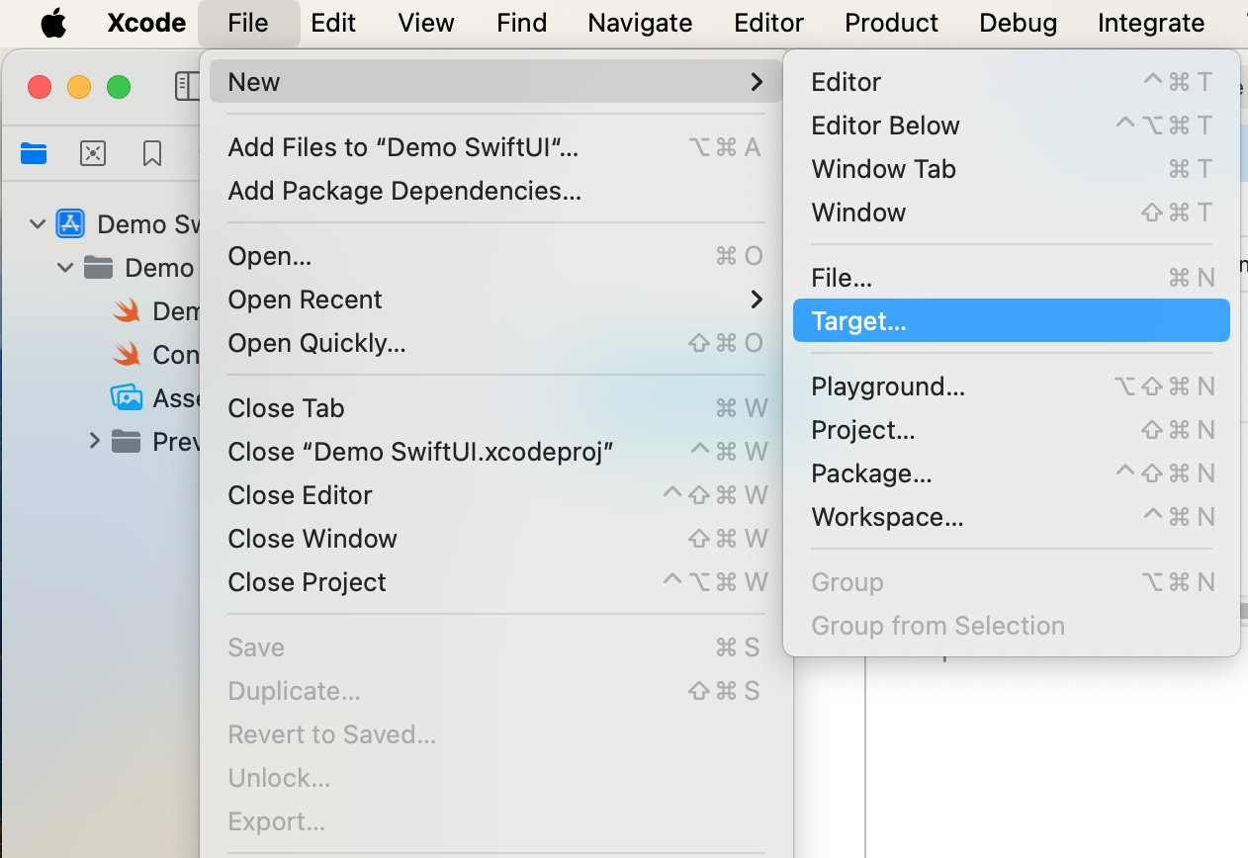Select the Demo group folder icon
The height and width of the screenshot is (858, 1248).
98,268
